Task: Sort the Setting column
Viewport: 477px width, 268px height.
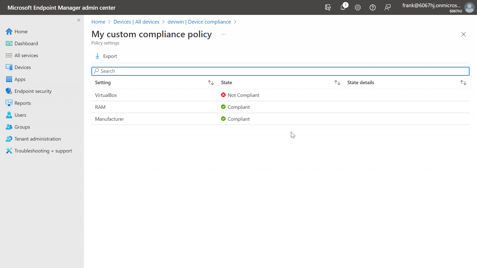Action: coord(211,82)
